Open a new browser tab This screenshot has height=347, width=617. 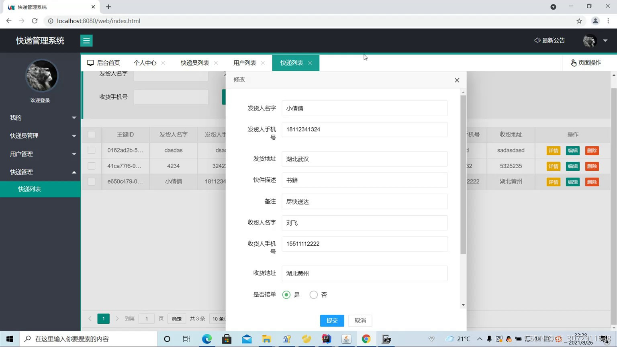tap(108, 7)
